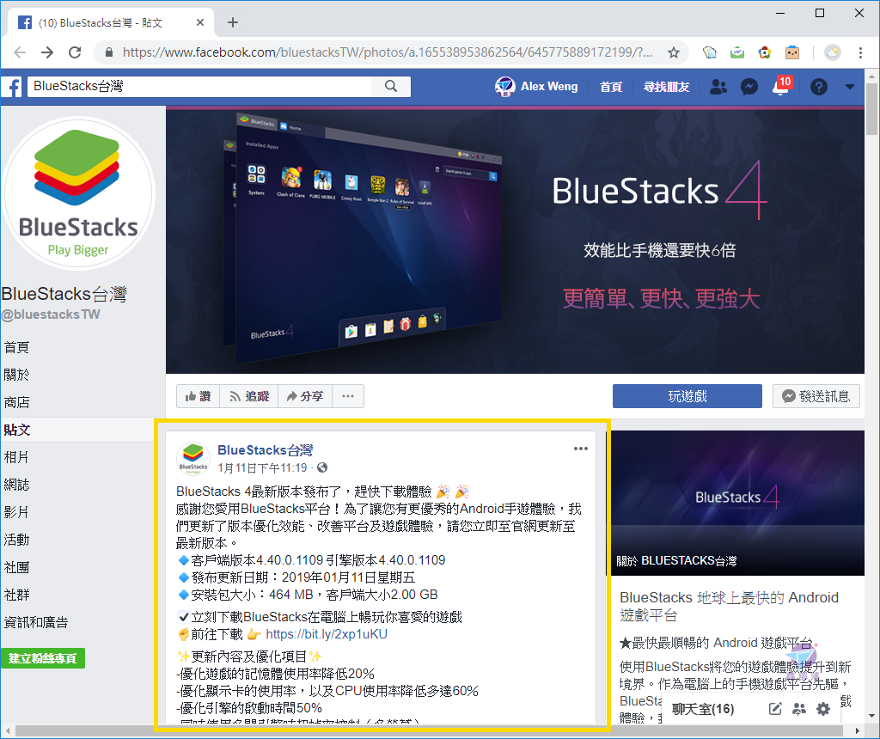Click the BlueStacks page profile picture
The height and width of the screenshot is (739, 880).
point(78,194)
